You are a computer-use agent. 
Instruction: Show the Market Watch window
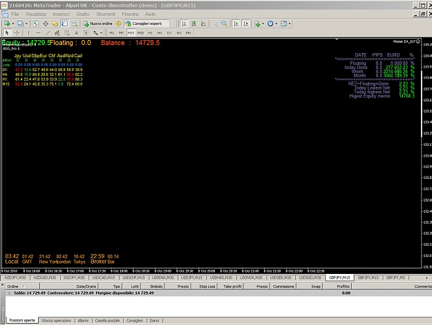[x=36, y=23]
